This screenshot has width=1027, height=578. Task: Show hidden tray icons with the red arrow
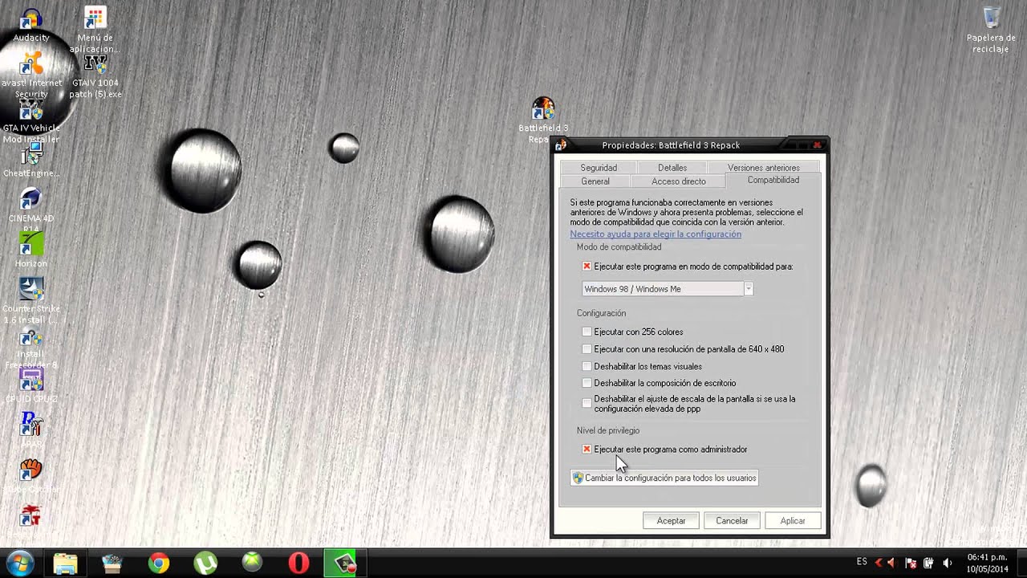pos(879,563)
